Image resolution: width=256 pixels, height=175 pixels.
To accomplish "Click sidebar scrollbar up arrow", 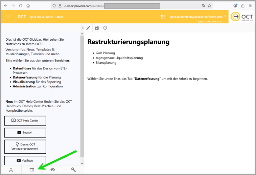I will tap(82, 34).
